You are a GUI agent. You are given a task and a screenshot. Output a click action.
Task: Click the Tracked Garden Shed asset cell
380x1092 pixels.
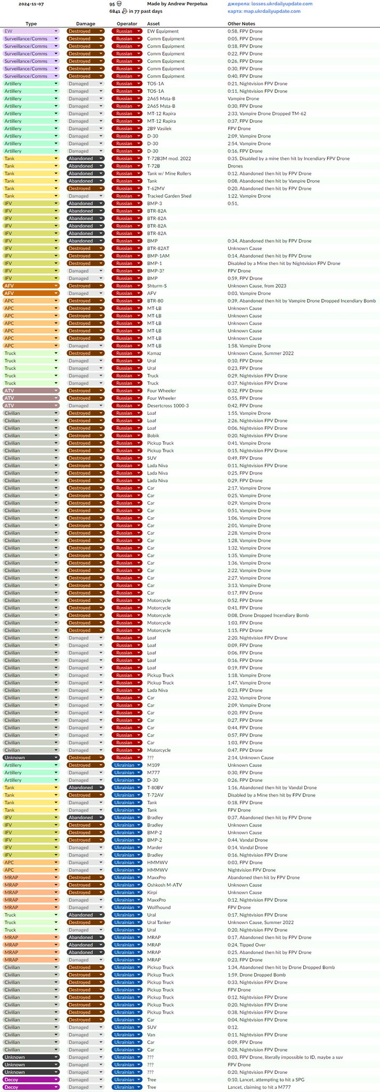click(169, 196)
